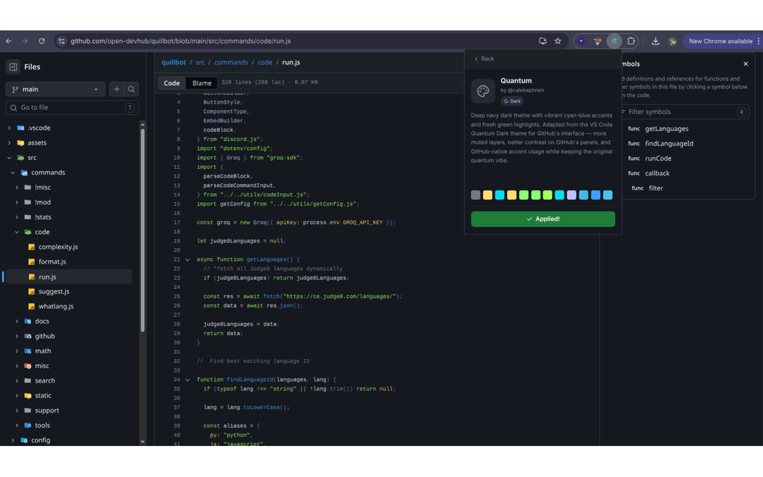Bookmark this page with the star icon

558,41
